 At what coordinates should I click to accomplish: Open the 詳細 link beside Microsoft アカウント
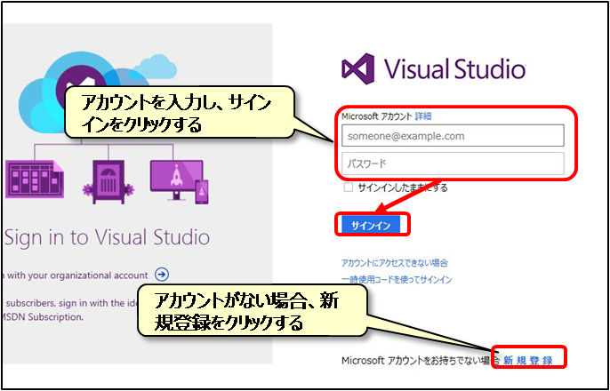click(x=423, y=116)
